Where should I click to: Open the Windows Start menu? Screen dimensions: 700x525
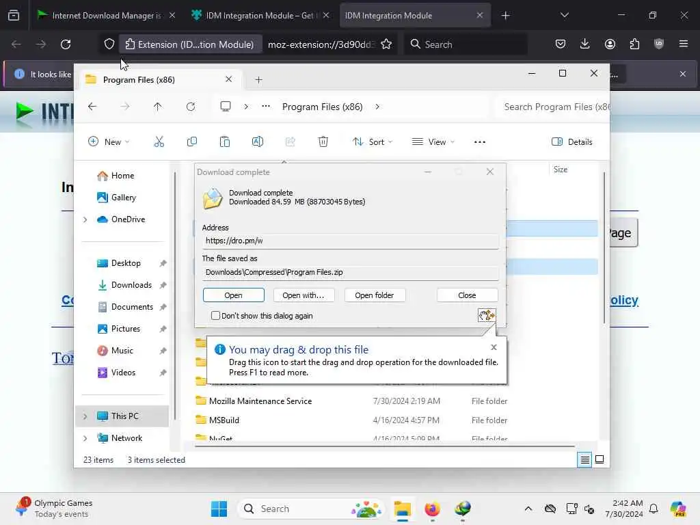coord(219,509)
